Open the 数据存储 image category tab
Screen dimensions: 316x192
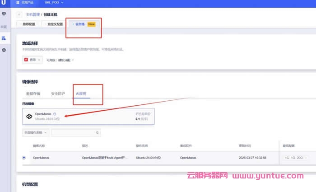tap(33, 94)
